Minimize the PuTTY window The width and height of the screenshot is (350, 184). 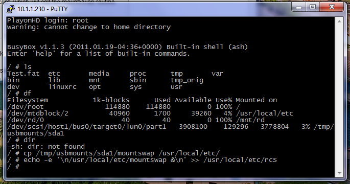[299, 8]
